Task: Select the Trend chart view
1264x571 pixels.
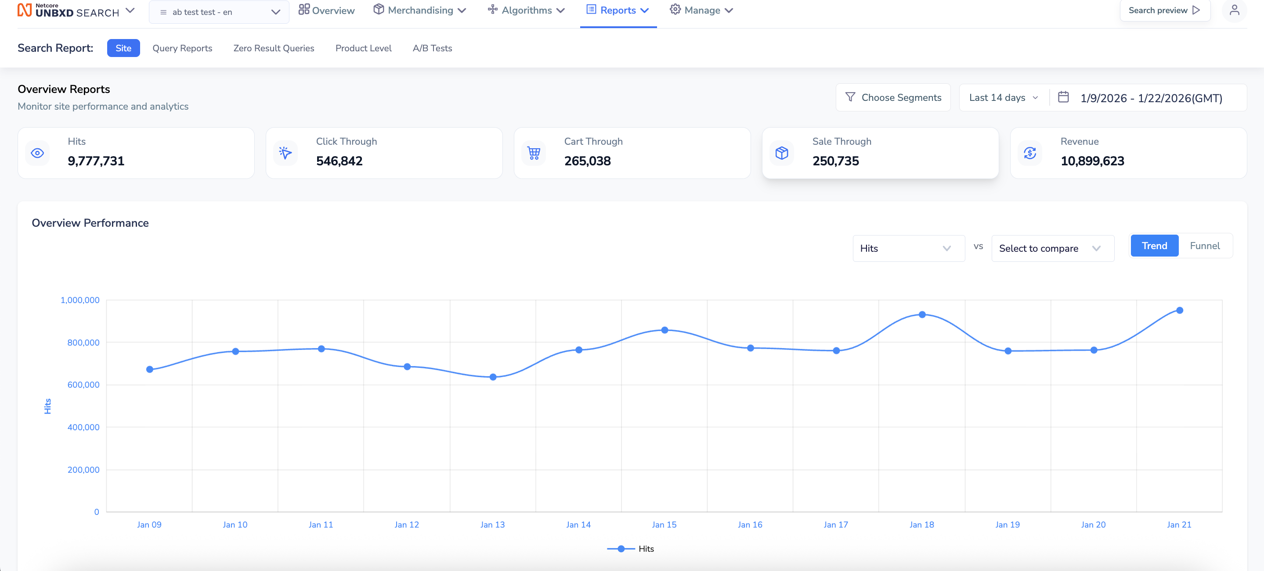Action: click(1154, 246)
